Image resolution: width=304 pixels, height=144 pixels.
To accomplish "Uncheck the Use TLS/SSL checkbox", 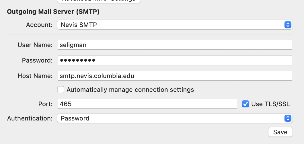I will [x=245, y=104].
